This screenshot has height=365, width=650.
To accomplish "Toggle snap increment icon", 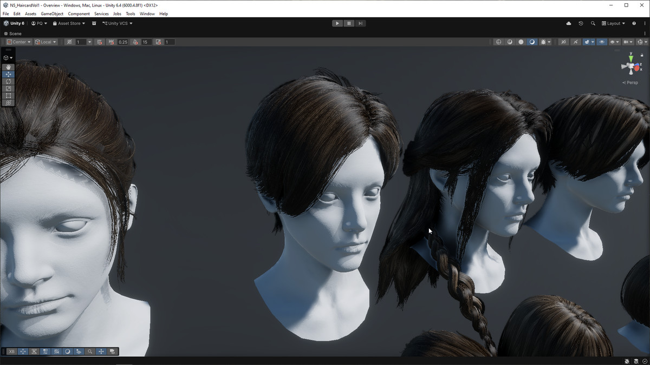I will [100, 42].
